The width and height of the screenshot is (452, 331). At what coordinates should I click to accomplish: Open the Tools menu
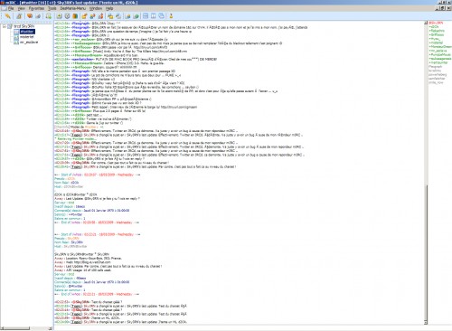tap(52, 8)
